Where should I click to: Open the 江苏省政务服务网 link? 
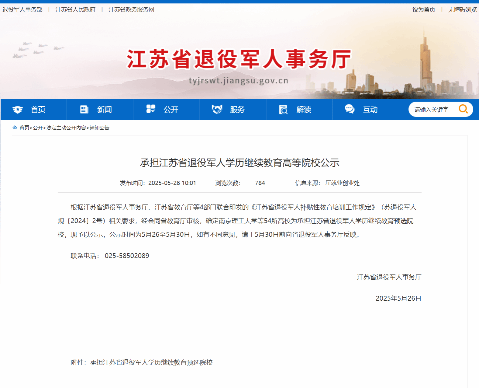click(131, 10)
